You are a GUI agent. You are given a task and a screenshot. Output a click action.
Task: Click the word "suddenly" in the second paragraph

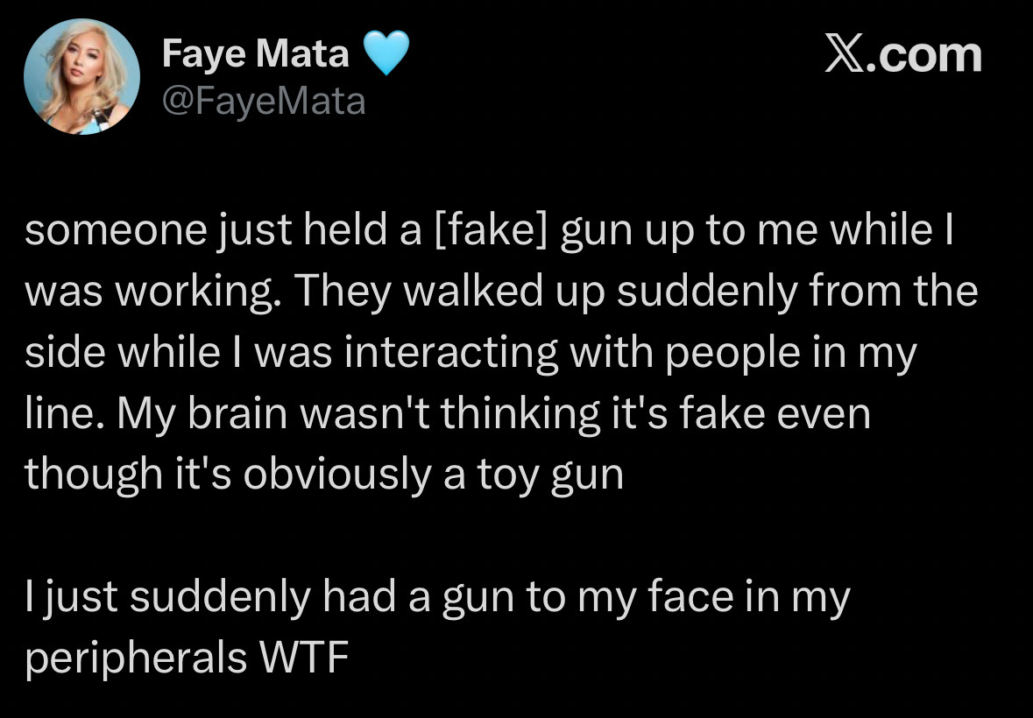tap(223, 597)
